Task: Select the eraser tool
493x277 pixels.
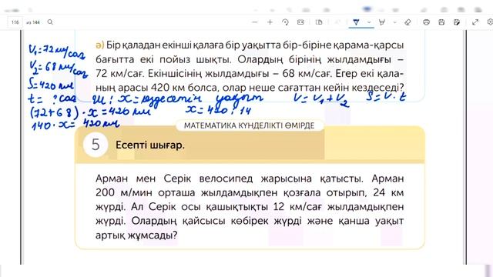Action: pos(407,22)
